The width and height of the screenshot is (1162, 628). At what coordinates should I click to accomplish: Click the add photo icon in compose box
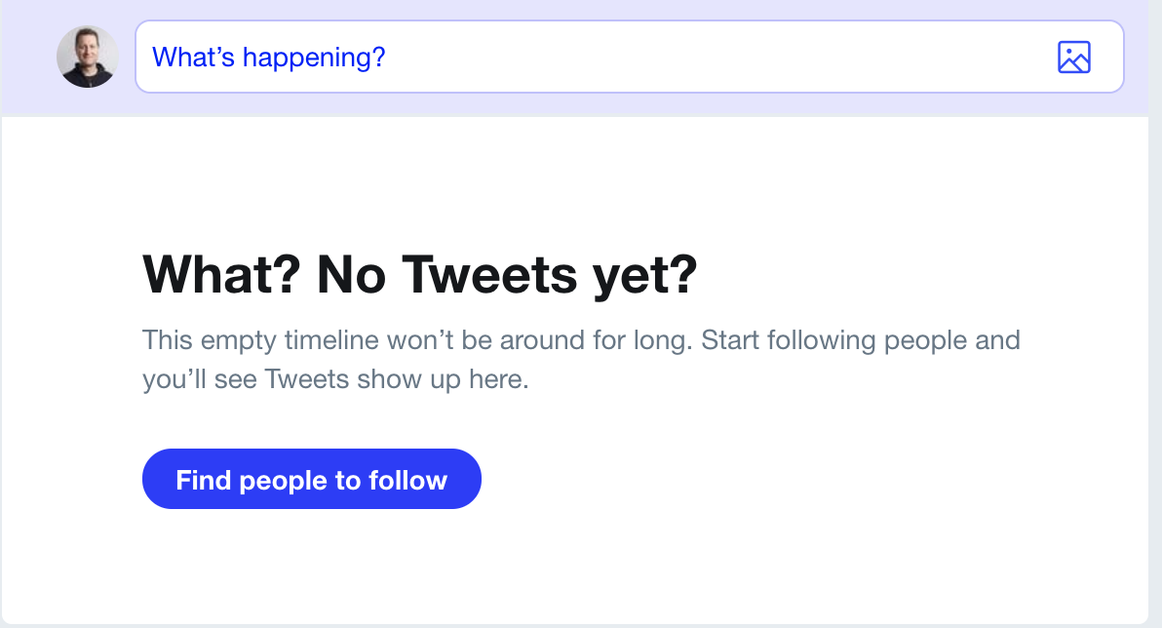1073,58
